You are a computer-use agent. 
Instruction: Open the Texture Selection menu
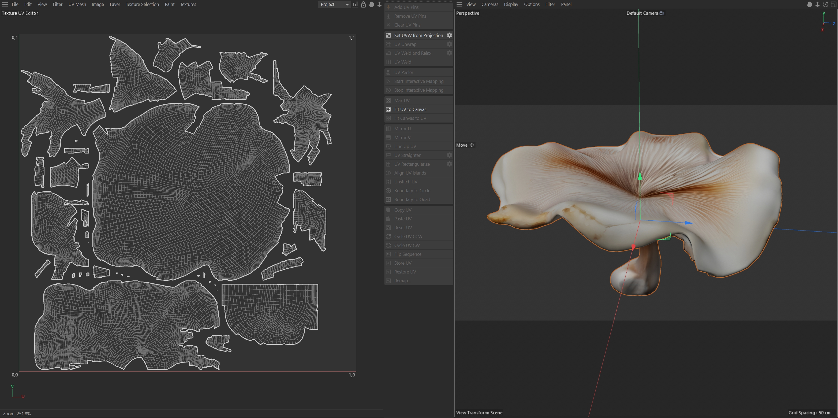[142, 4]
